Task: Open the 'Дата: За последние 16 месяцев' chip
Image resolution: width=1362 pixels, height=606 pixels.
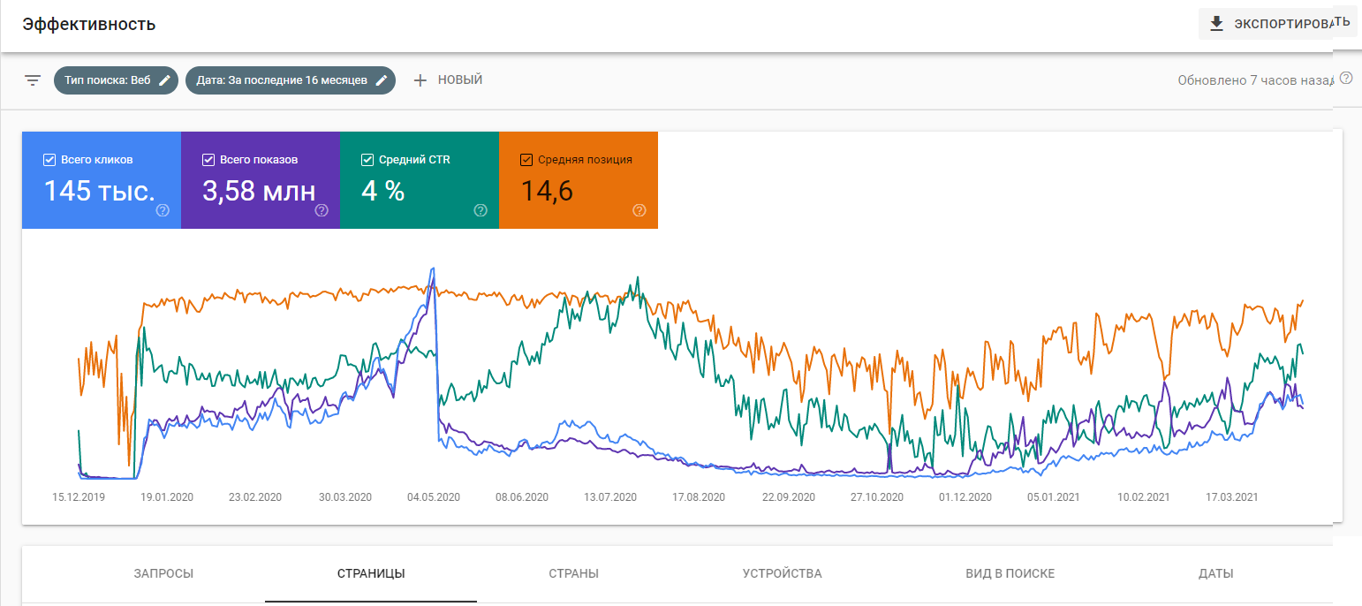Action: [281, 80]
